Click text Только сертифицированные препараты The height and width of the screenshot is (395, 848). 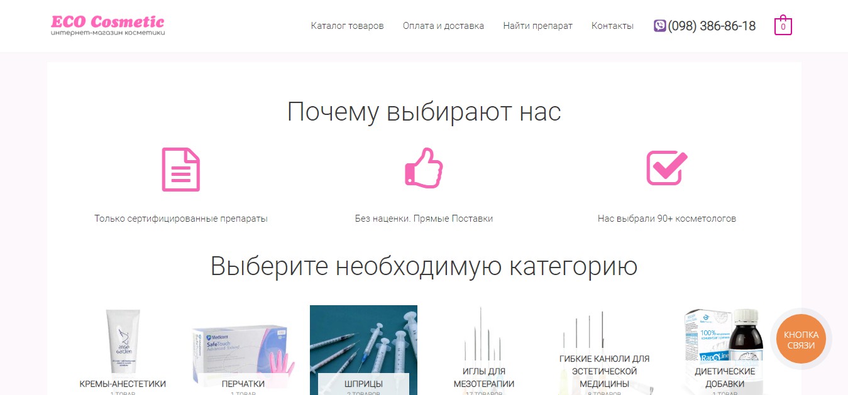tap(181, 219)
